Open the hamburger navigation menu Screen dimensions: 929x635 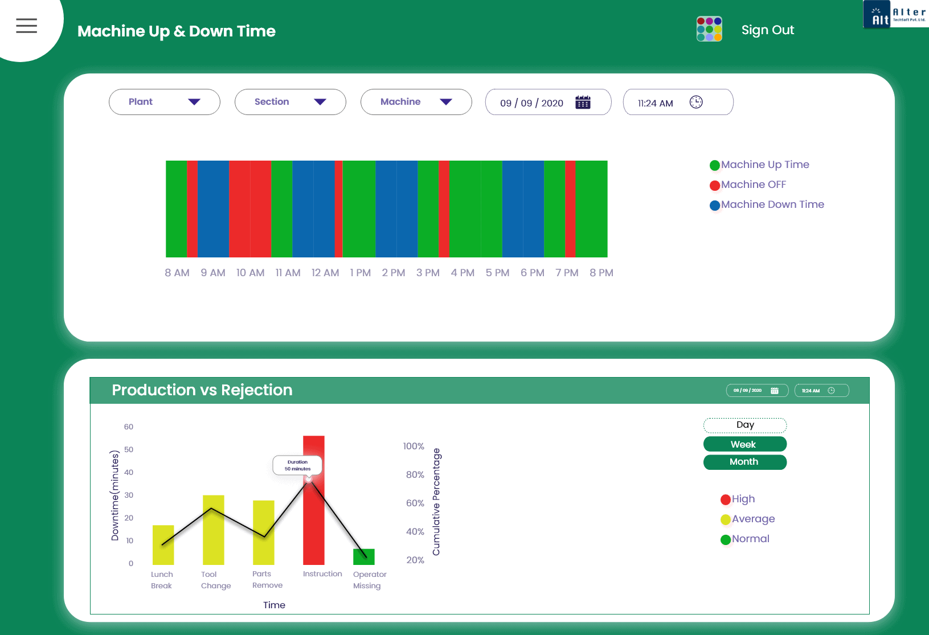tap(26, 26)
